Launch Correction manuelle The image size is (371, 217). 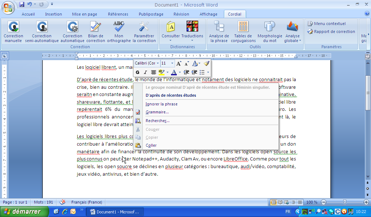coord(13,32)
